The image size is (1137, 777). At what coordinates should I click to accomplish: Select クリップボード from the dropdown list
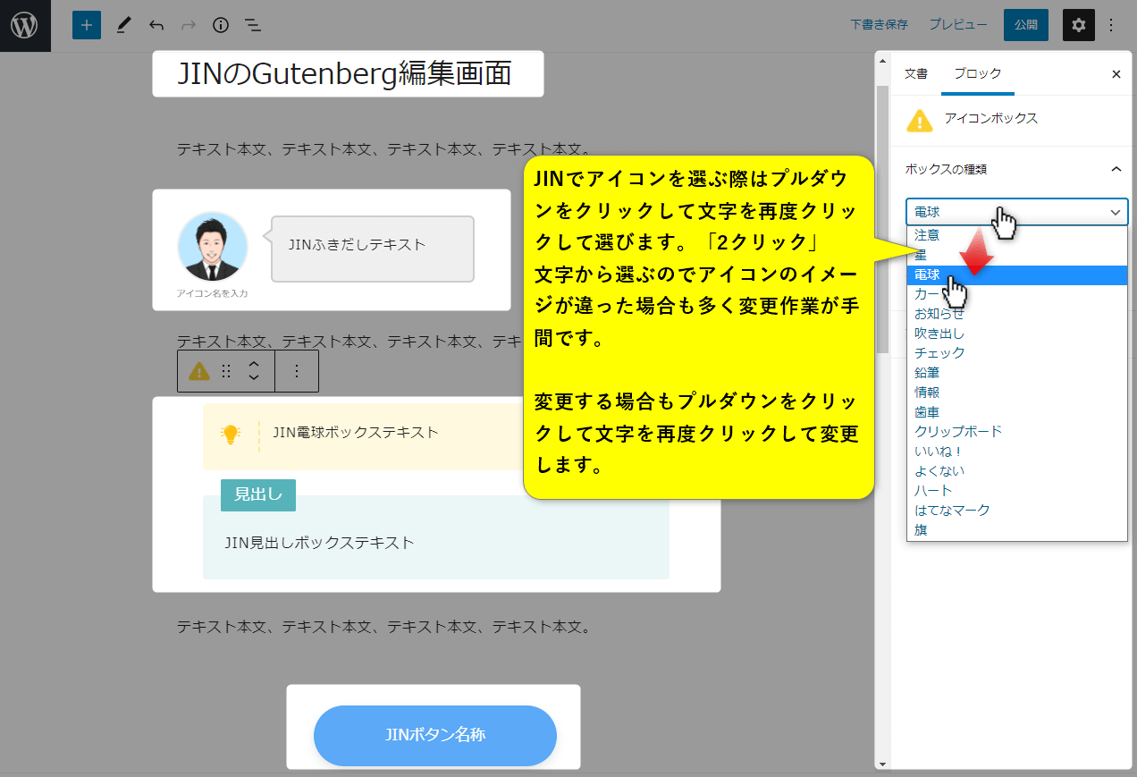click(1017, 432)
